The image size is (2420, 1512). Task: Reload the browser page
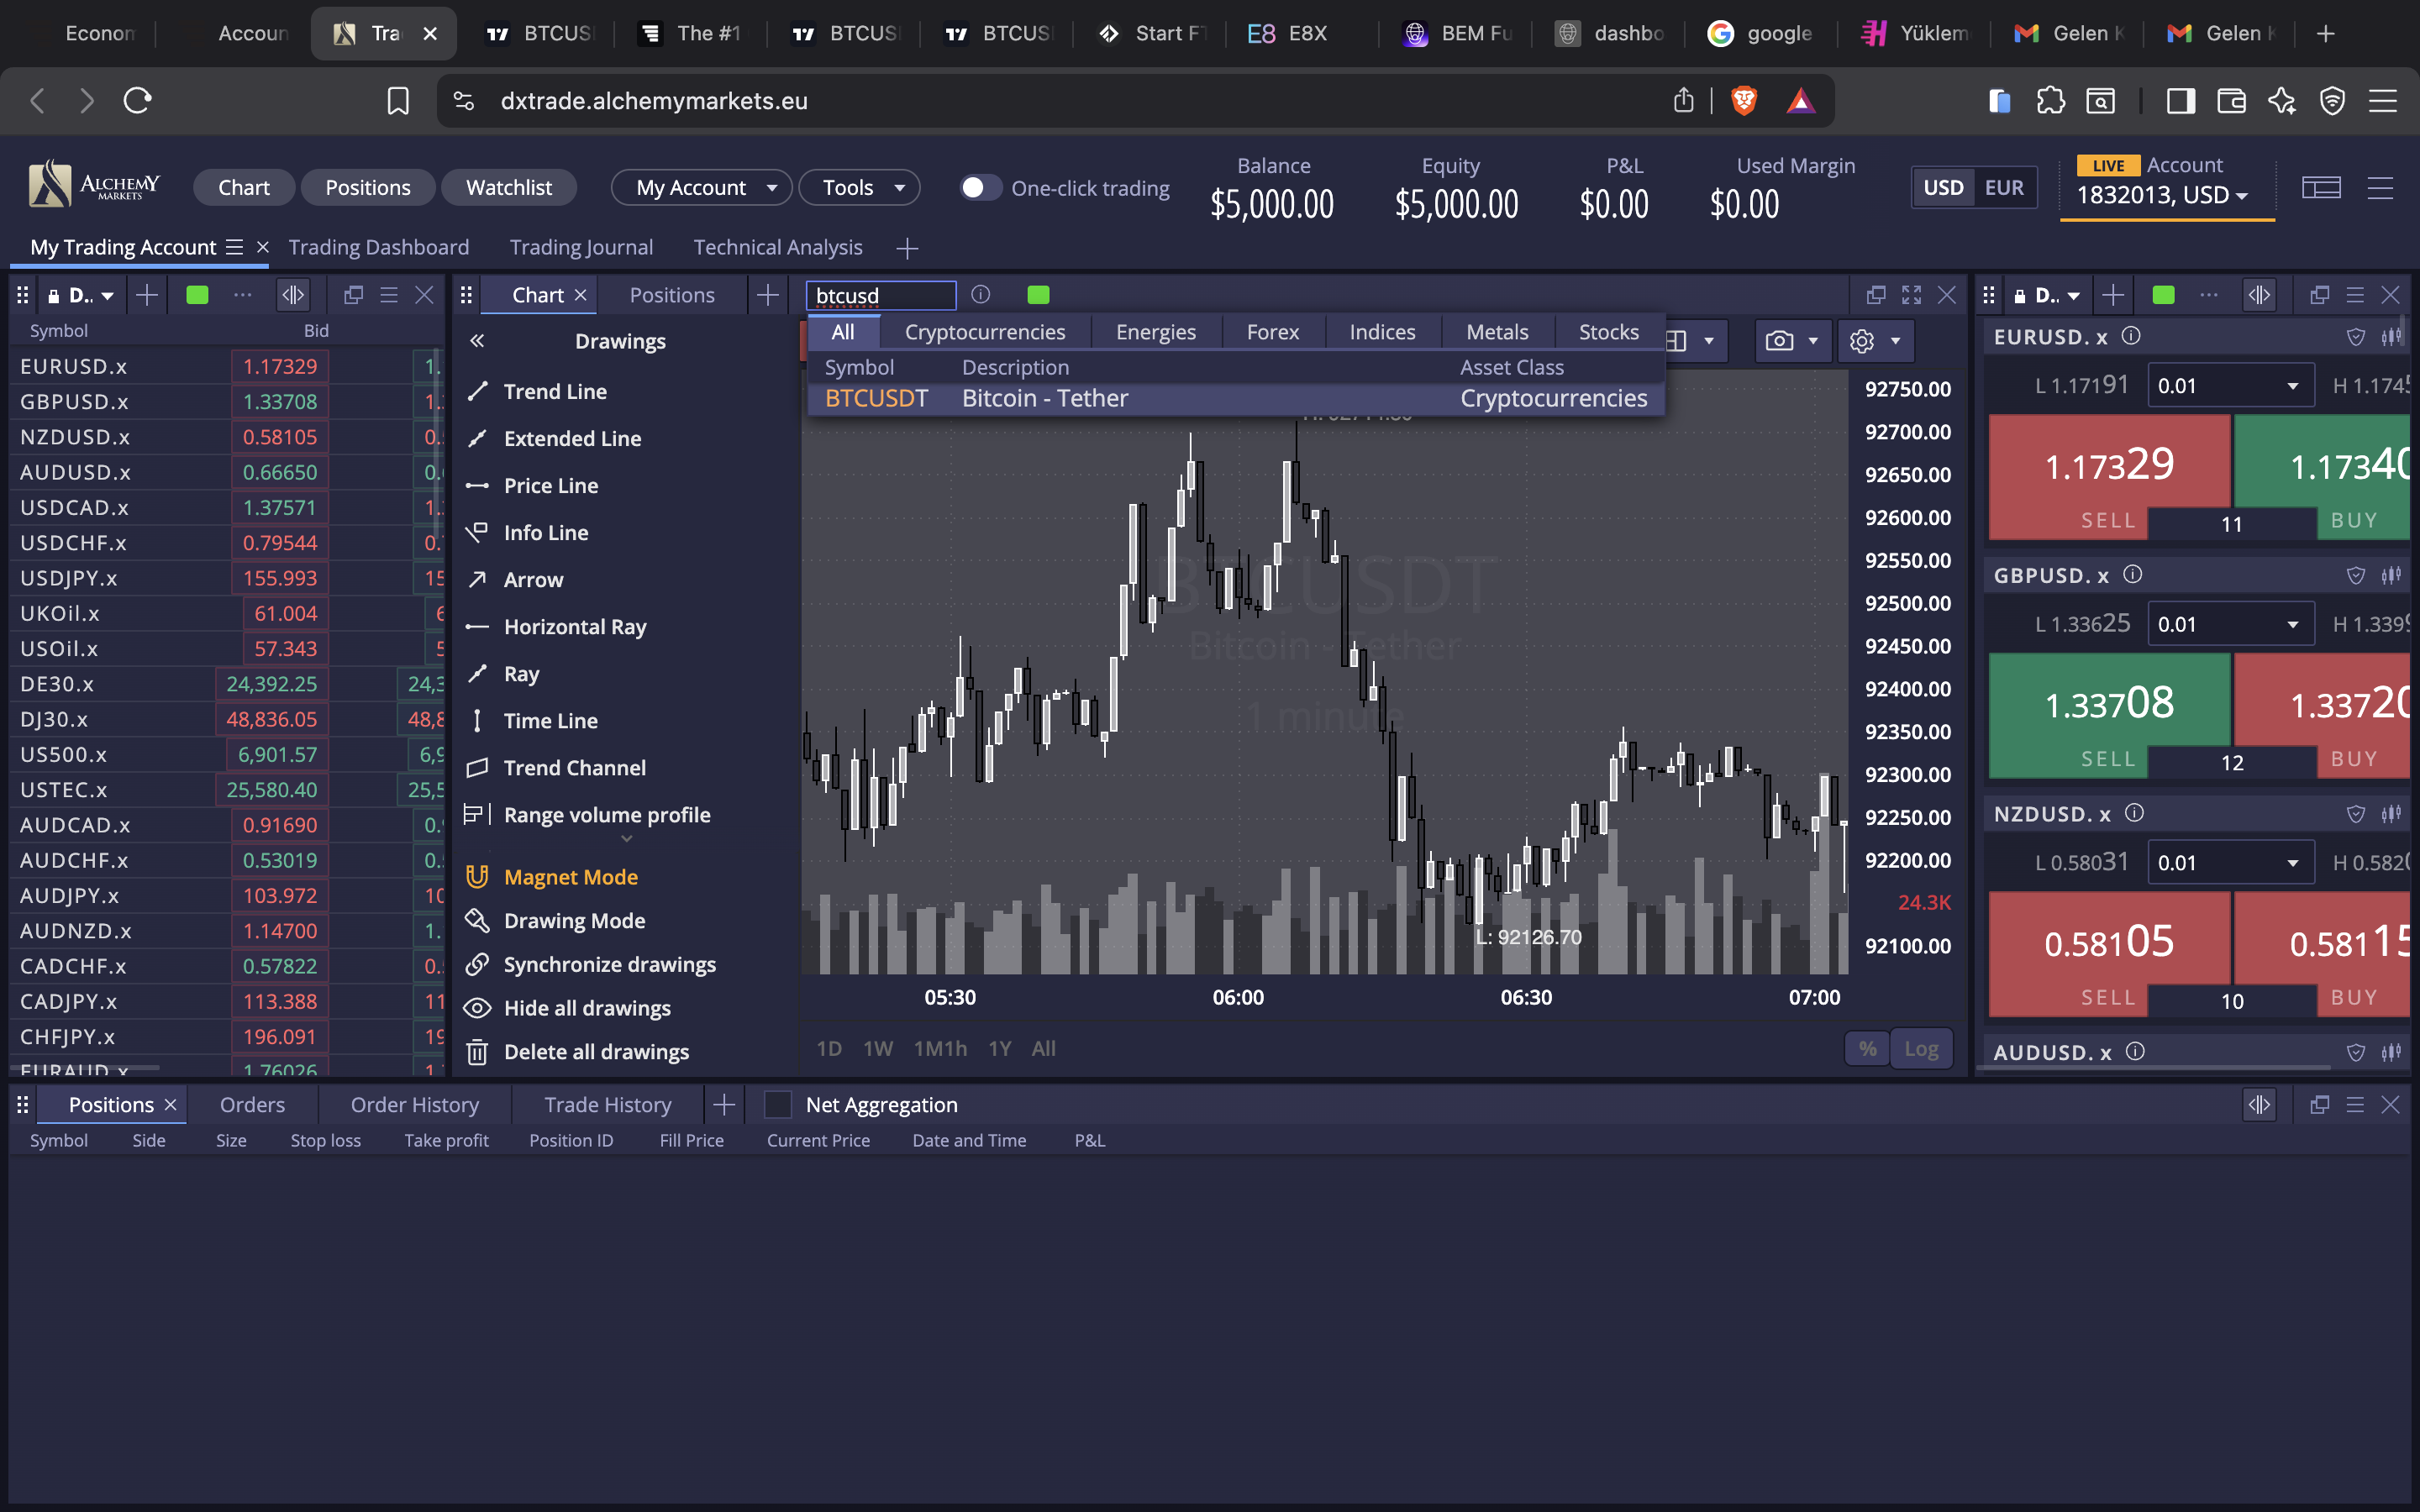[137, 101]
